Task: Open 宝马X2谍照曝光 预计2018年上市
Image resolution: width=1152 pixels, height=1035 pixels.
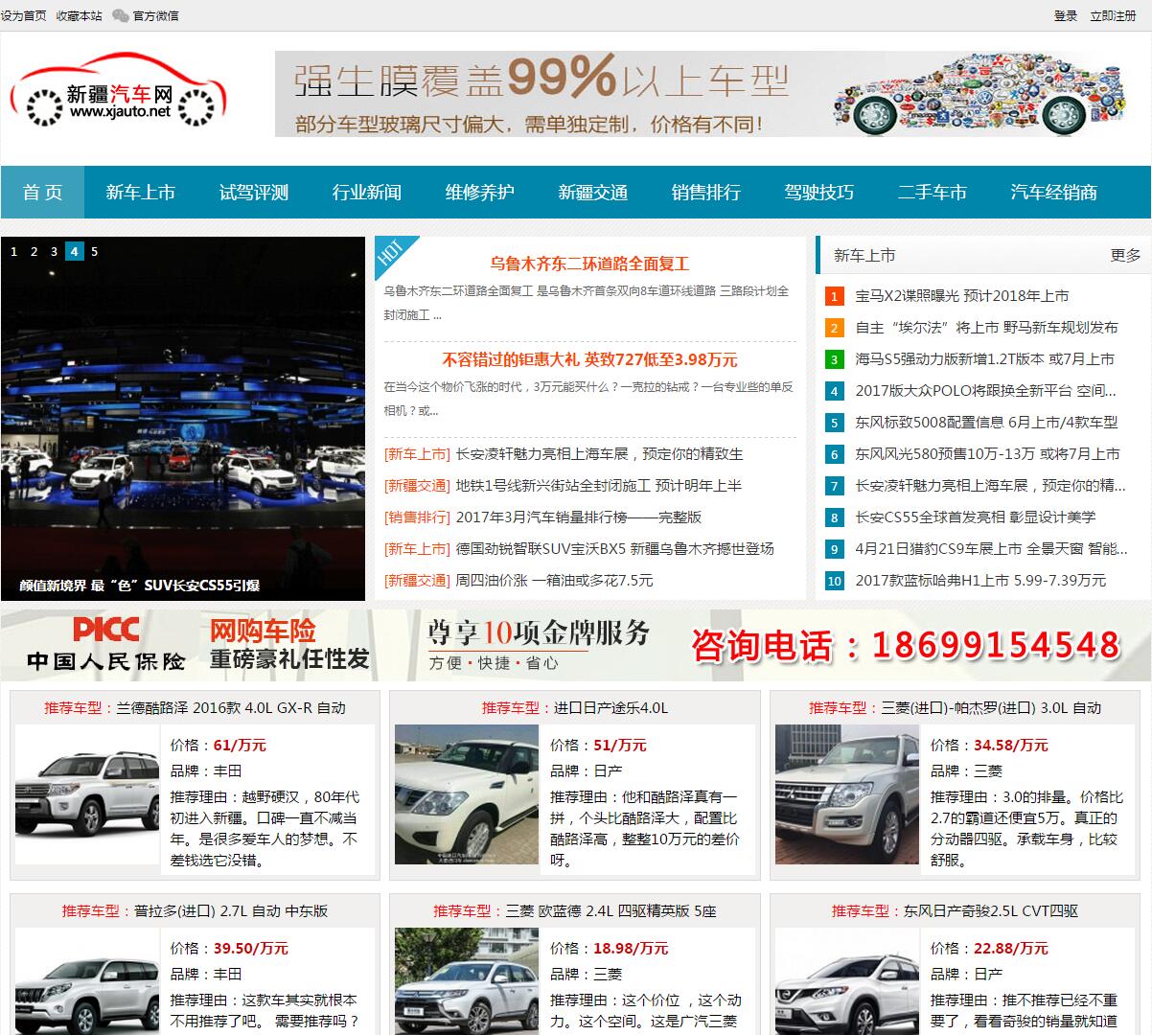Action: click(x=961, y=296)
